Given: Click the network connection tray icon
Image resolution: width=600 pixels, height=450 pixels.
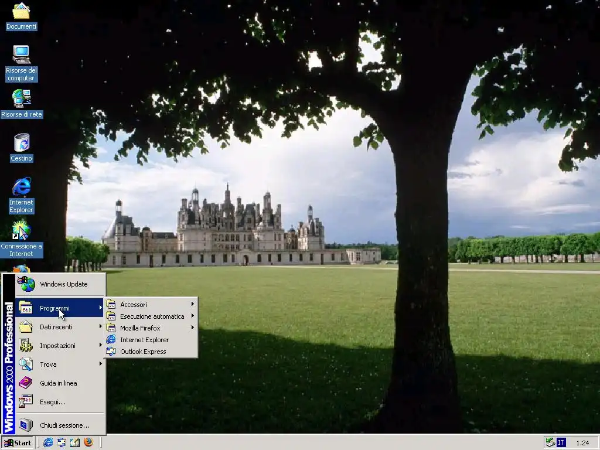Looking at the screenshot, I should tap(550, 443).
